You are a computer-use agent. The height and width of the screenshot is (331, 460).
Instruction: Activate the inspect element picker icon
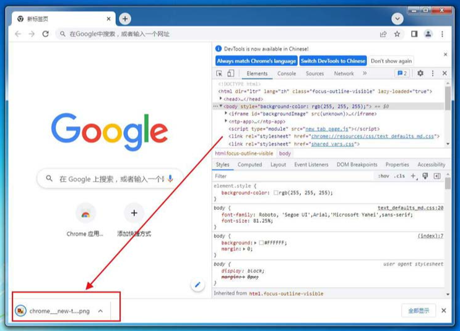pos(219,73)
